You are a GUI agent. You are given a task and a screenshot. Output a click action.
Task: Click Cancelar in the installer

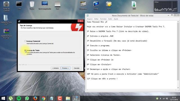point(77,68)
